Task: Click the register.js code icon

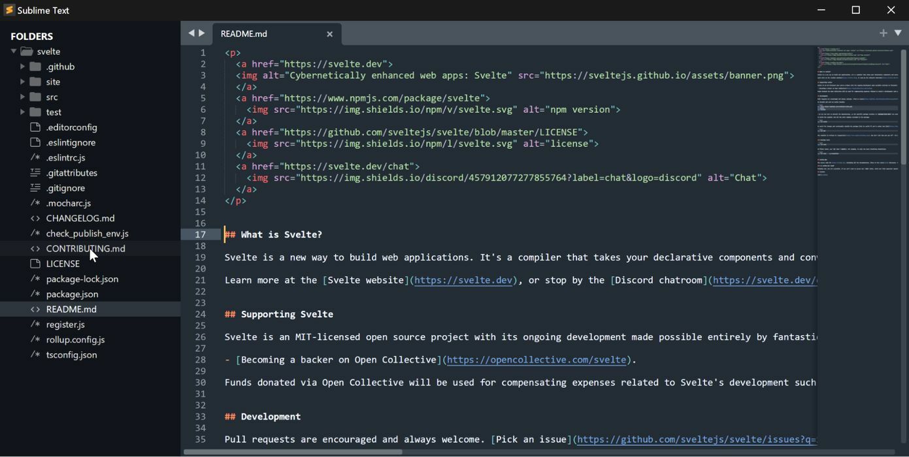Action: click(x=35, y=324)
